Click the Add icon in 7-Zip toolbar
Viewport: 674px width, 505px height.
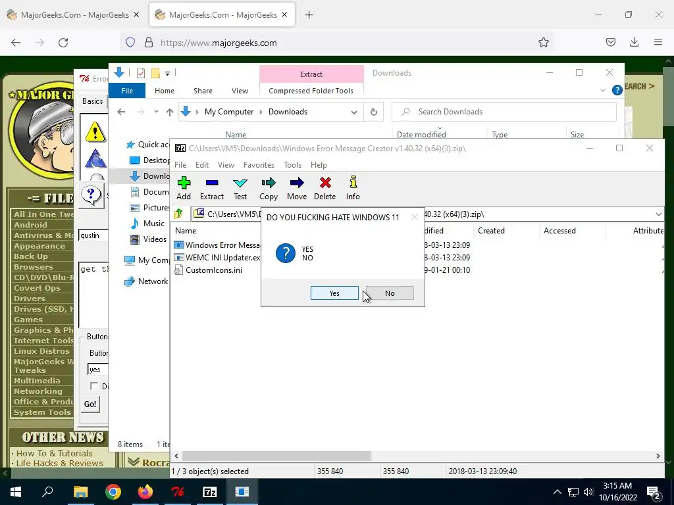pyautogui.click(x=184, y=188)
